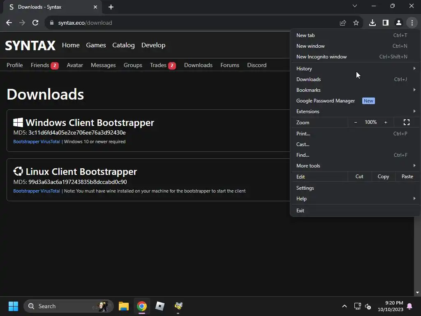Expand the Help submenu
421x316 pixels.
tap(355, 199)
